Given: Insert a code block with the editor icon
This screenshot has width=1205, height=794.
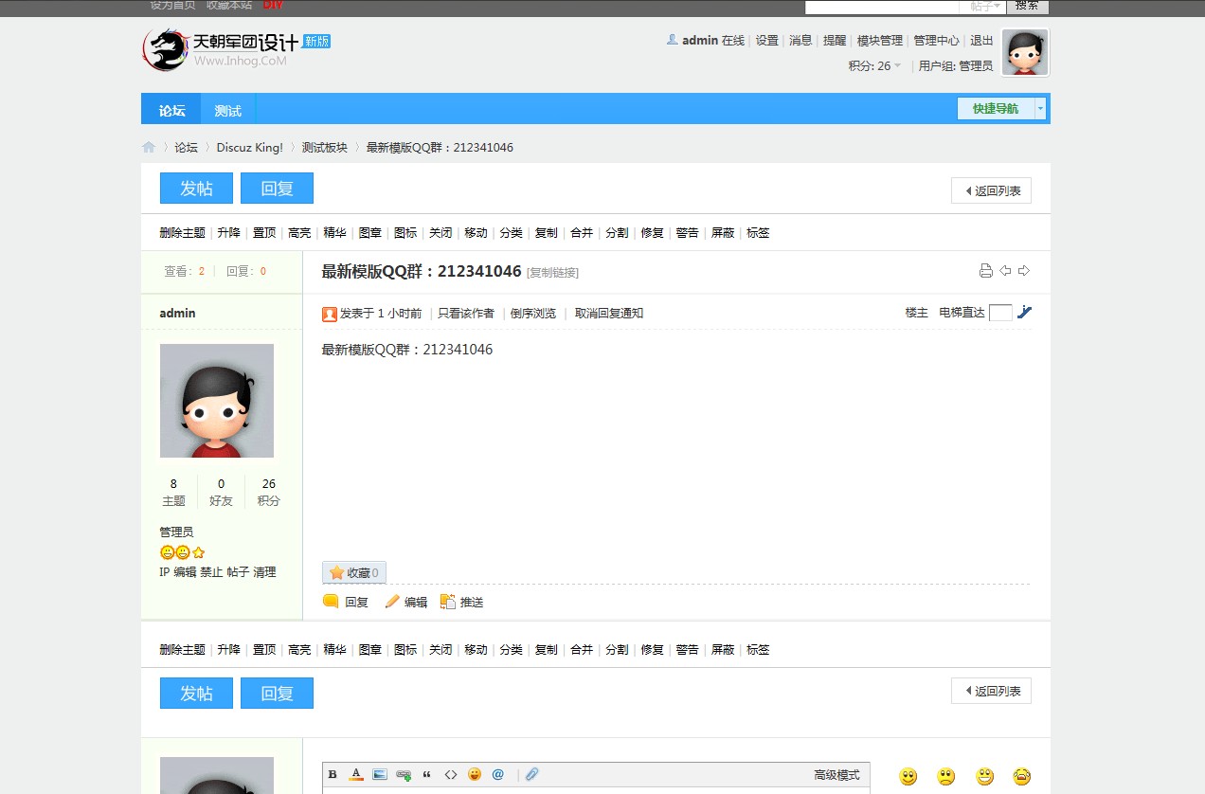Looking at the screenshot, I should (449, 774).
